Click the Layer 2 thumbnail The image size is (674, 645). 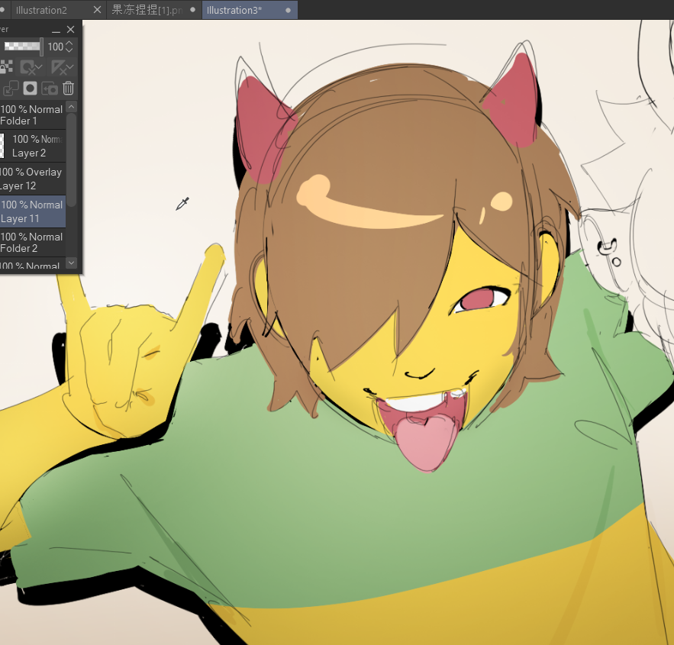pos(2,145)
